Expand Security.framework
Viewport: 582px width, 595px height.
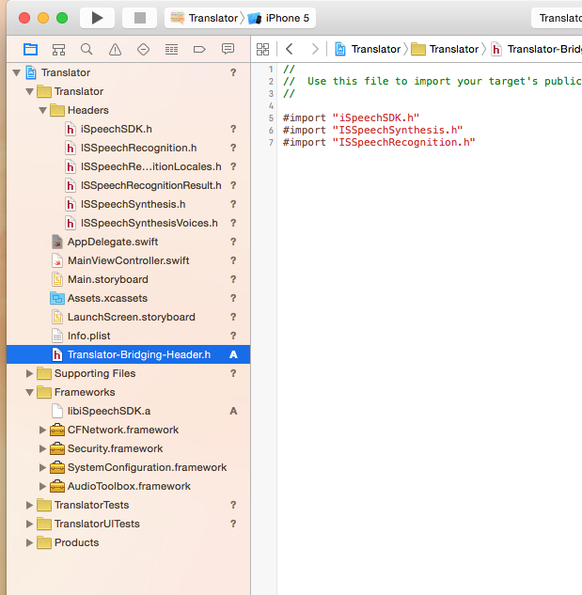click(x=42, y=448)
